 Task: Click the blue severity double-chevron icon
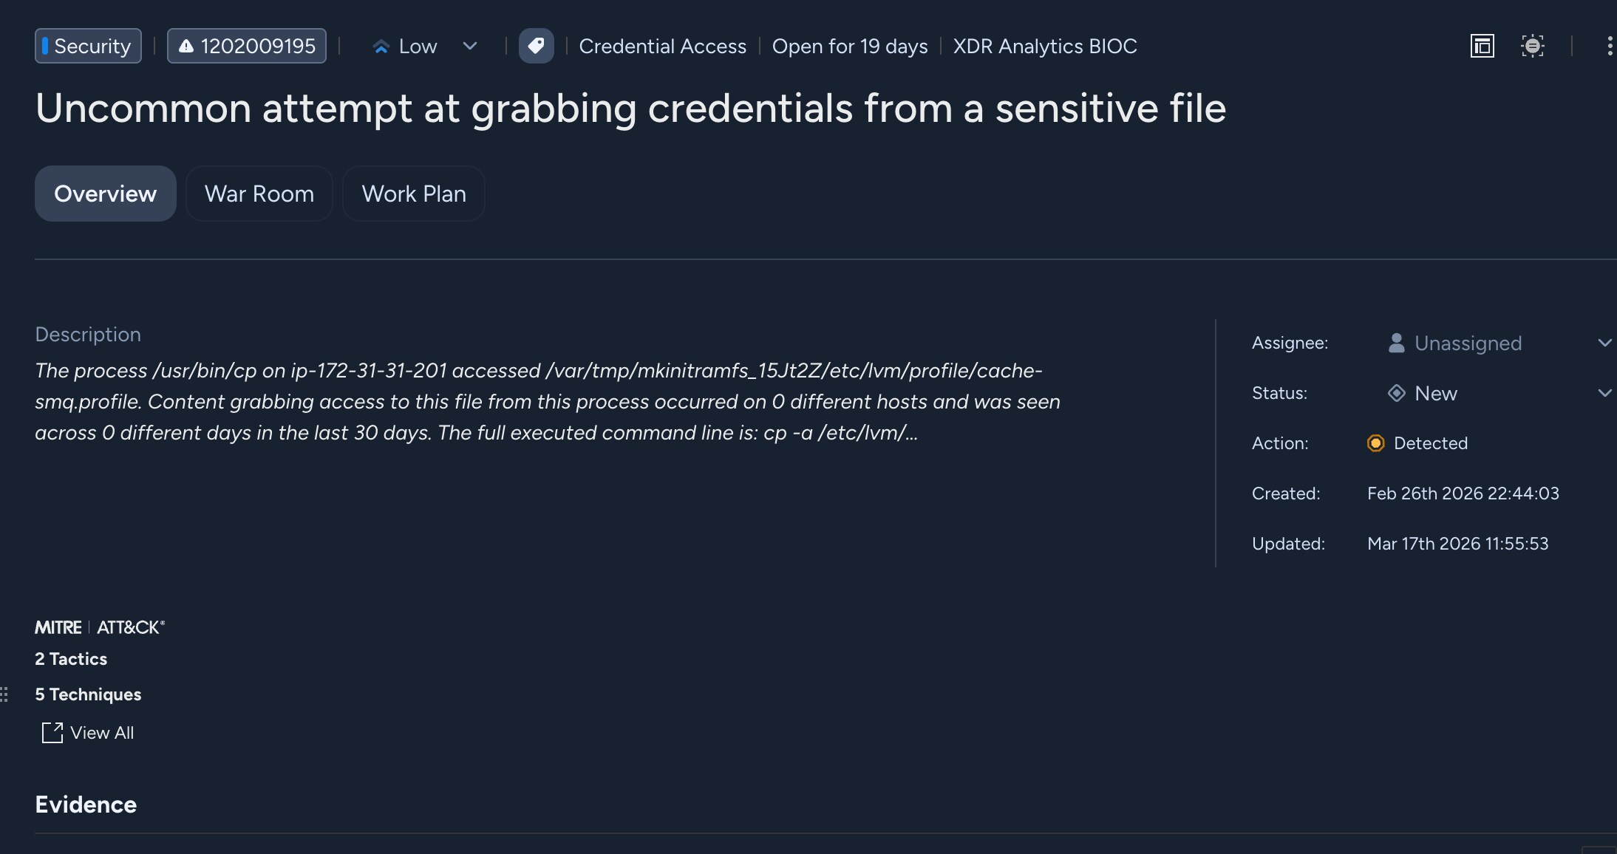381,46
